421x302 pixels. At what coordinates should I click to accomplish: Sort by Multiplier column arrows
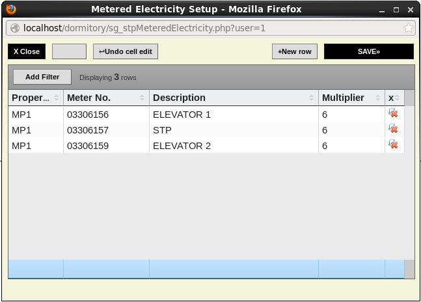click(377, 98)
